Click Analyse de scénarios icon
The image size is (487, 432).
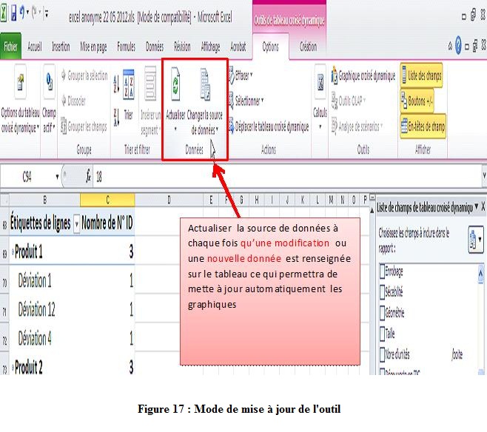(335, 125)
